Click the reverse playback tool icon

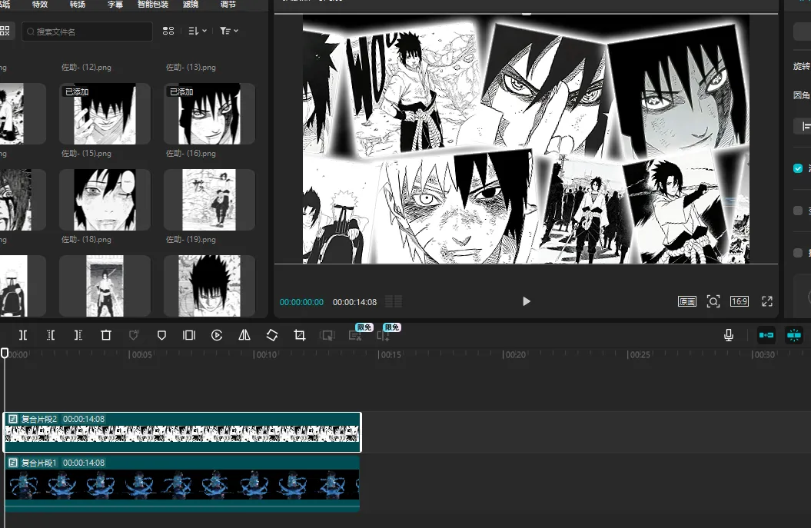(x=217, y=335)
